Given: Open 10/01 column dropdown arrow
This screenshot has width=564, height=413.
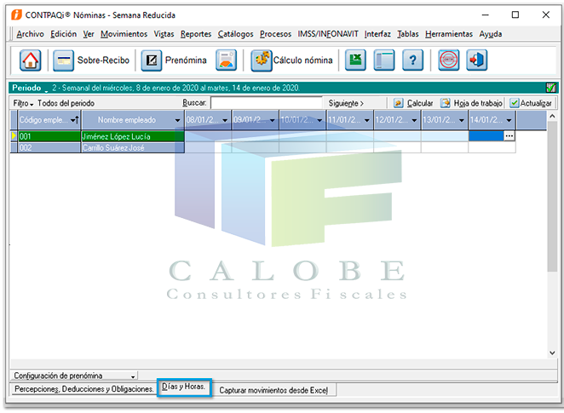Looking at the screenshot, I should 319,120.
